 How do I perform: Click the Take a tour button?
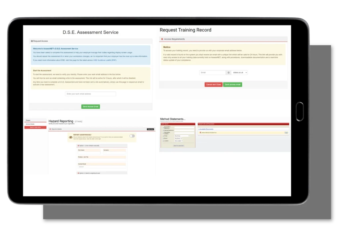150,129
